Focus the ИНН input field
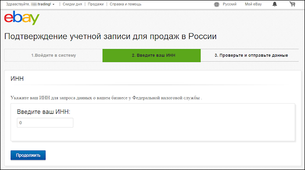The height and width of the screenshot is (170, 305). click(x=45, y=123)
